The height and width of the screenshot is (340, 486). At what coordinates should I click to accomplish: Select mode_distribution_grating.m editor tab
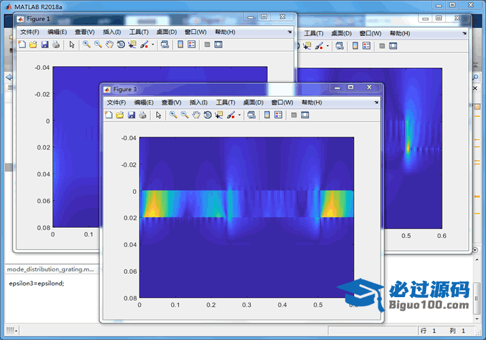(50, 269)
